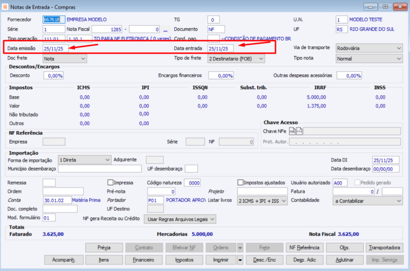Click the NF Referência button
Viewport: 410px width, 271px height.
click(x=304, y=247)
